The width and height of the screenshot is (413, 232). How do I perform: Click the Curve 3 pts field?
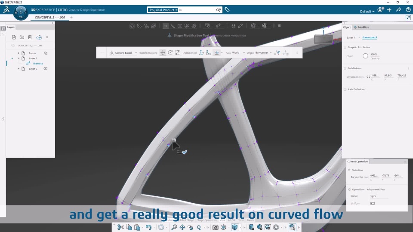click(x=379, y=196)
